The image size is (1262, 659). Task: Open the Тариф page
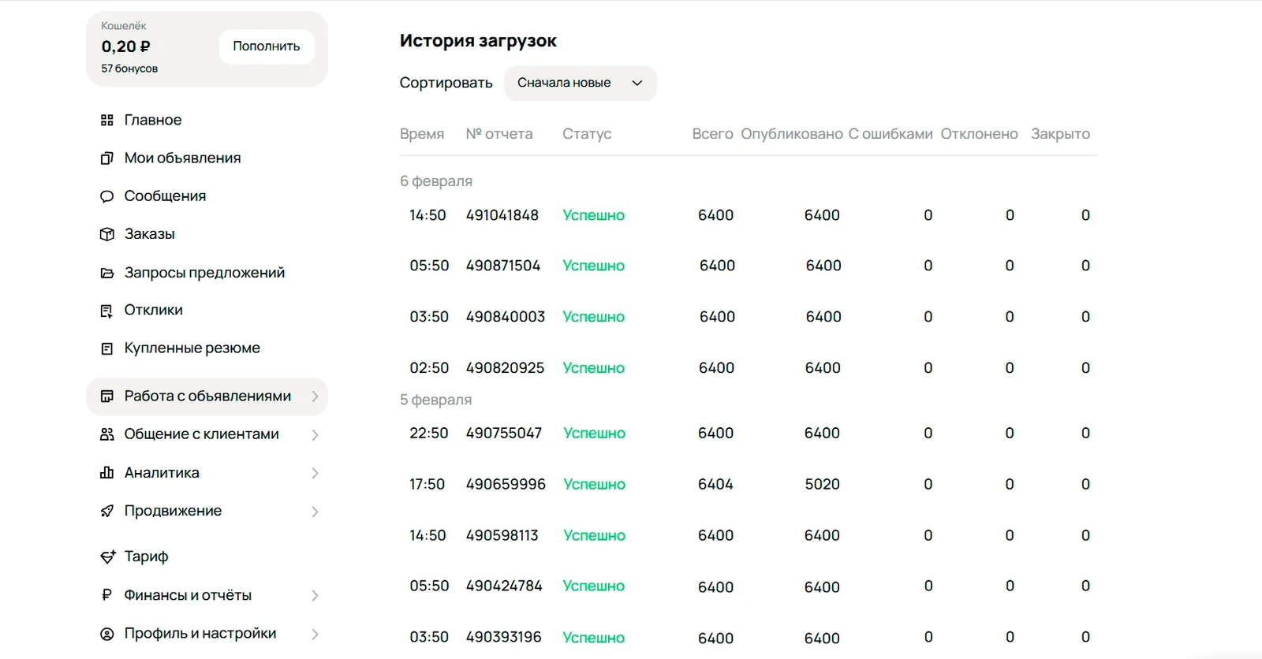(146, 557)
